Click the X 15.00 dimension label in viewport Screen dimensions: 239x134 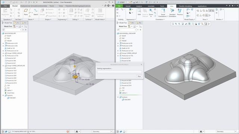[x=90, y=84]
